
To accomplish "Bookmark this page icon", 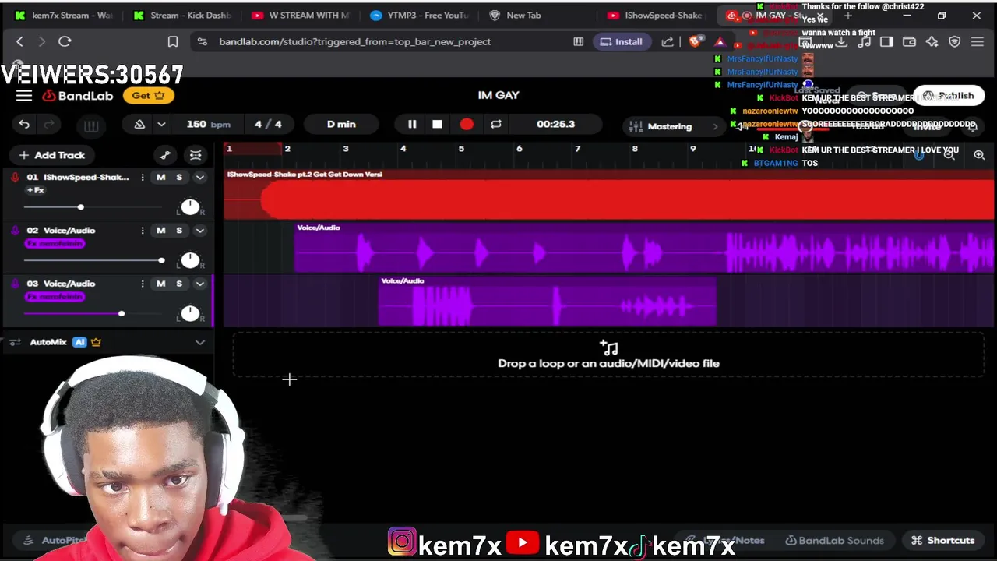I will click(x=173, y=41).
